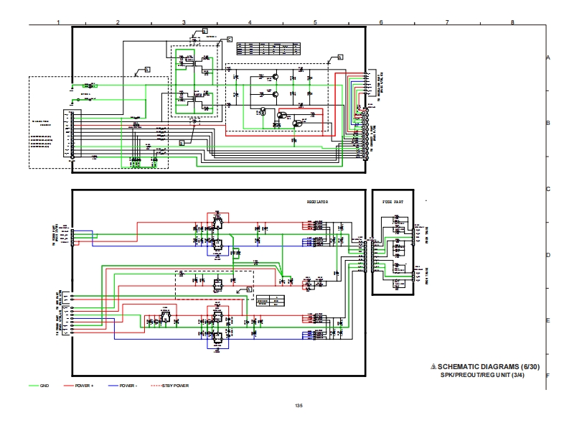This screenshot has width=569, height=423.
Task: Click the FUSE PART section label
Action: click(x=393, y=202)
